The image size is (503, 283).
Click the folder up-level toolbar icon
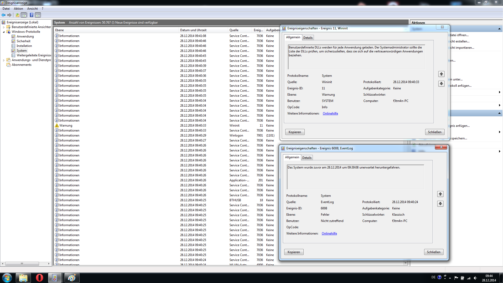pyautogui.click(x=17, y=15)
